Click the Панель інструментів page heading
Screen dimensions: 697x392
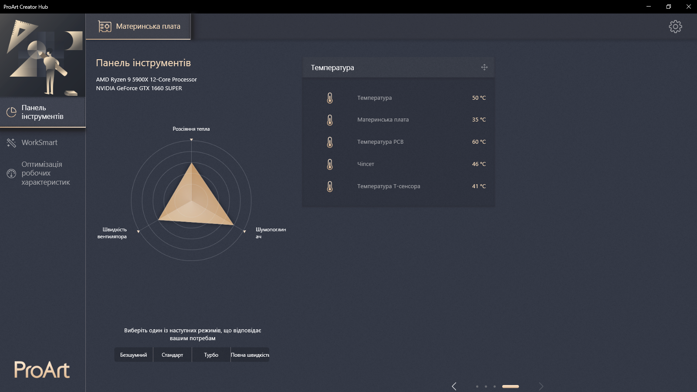tap(143, 63)
